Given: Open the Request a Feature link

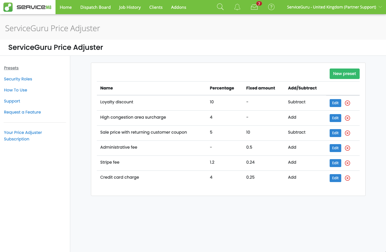Looking at the screenshot, I should 22,112.
